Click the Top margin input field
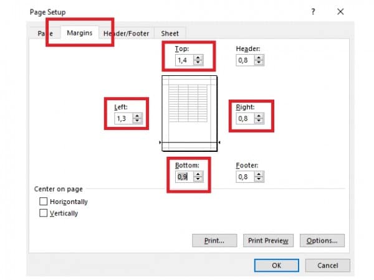This screenshot has width=374, height=280. click(185, 60)
